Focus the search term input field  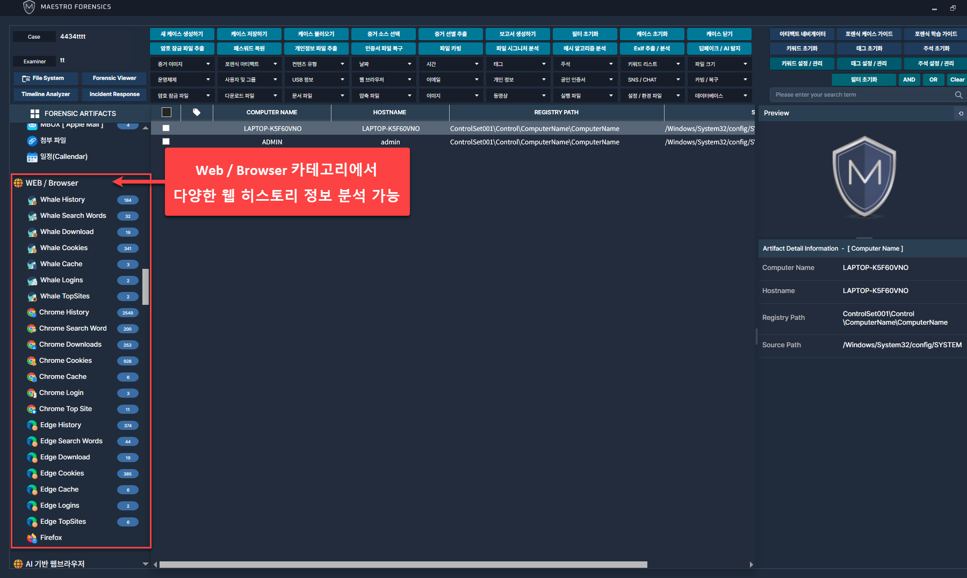pos(860,95)
